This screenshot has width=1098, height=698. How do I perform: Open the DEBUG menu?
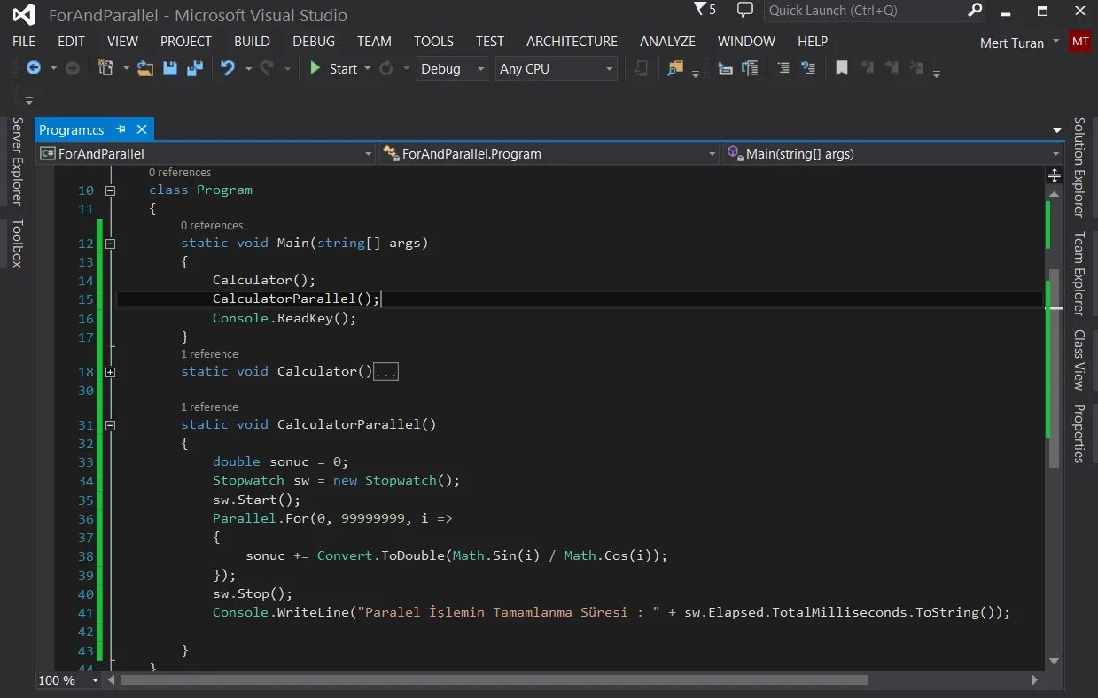[x=314, y=42]
